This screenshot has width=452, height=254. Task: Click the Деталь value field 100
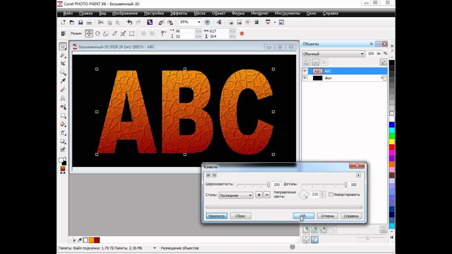click(353, 185)
